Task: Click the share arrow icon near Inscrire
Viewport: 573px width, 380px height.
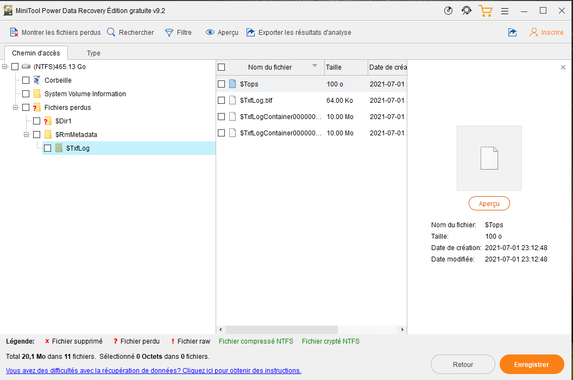Action: point(512,33)
